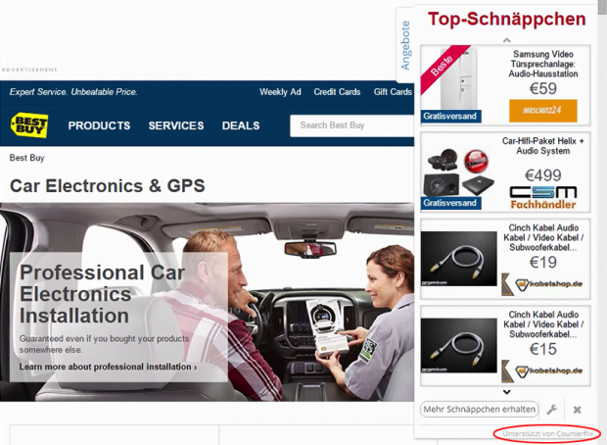
Task: Follow Learn more about professional installation link
Action: (108, 367)
